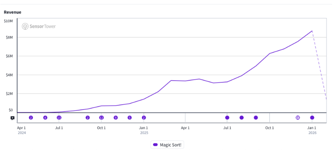Screen dimensions: 333x150
Task: Click the $4M axis label
Action: point(9,75)
